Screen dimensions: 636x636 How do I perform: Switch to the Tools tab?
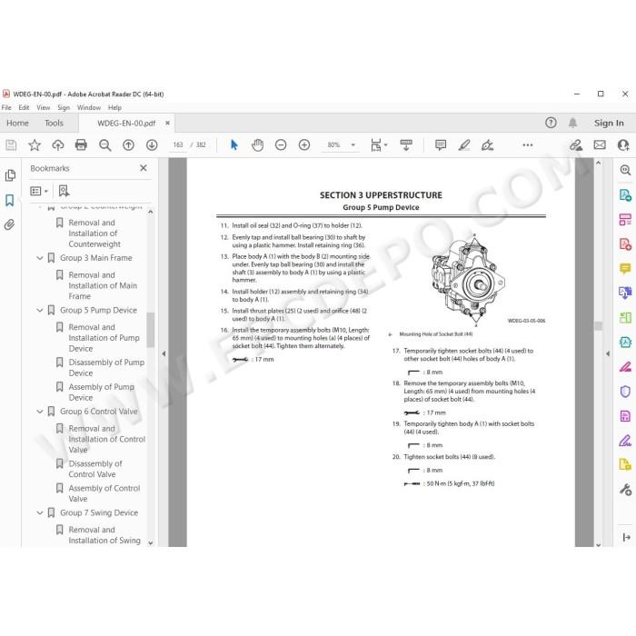(54, 123)
